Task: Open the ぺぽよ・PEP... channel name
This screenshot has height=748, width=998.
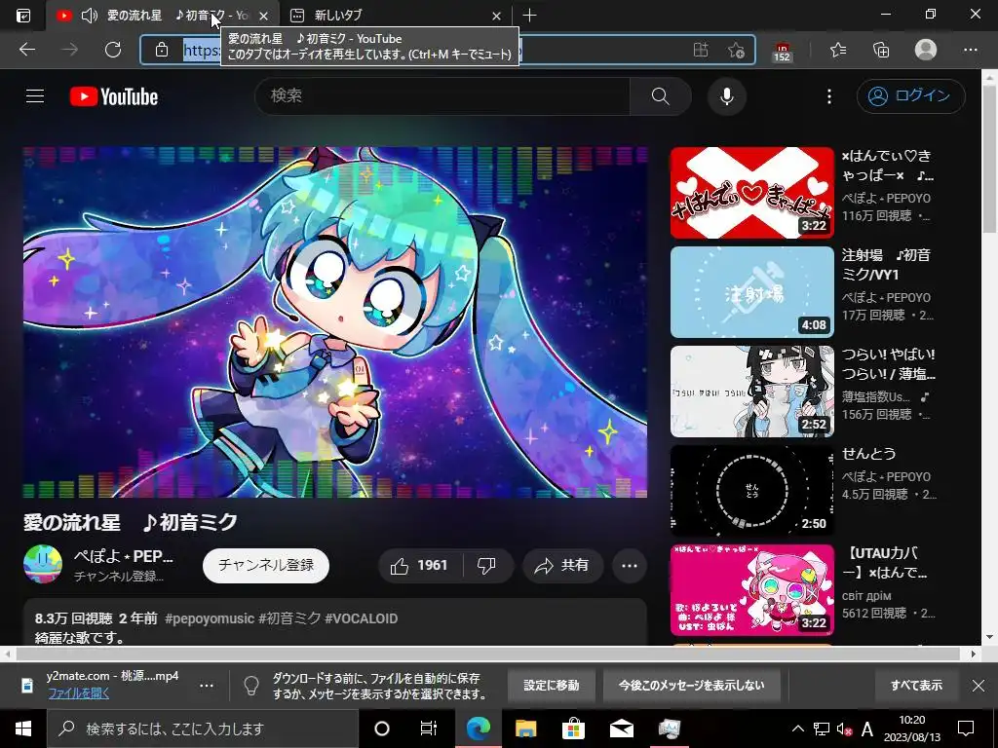Action: 124,556
